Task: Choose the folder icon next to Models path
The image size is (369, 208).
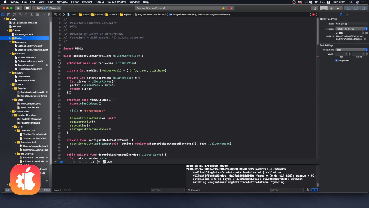Action: 366,33
